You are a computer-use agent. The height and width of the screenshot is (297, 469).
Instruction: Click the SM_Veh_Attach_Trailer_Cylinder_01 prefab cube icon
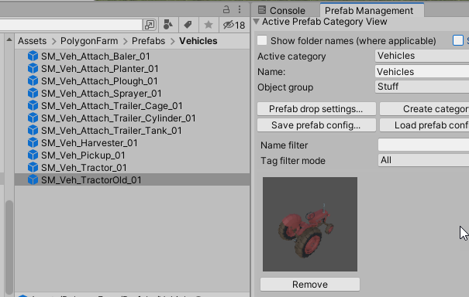tap(33, 118)
